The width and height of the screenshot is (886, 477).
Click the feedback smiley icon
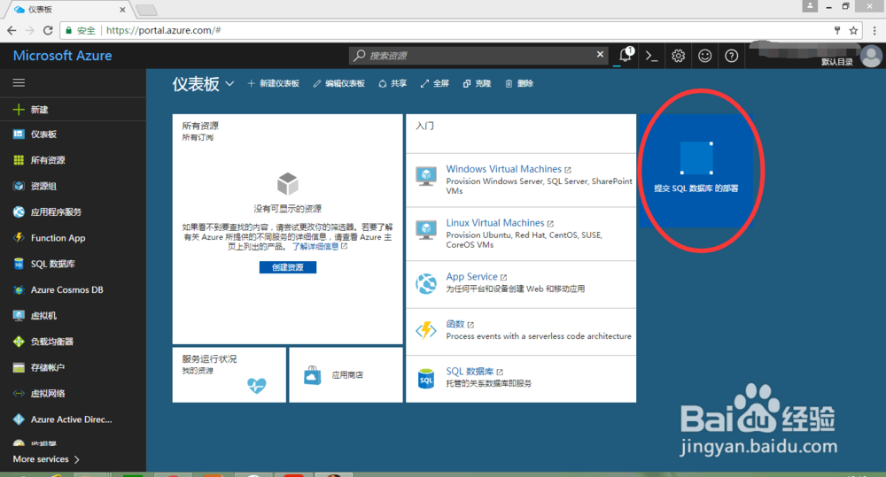(x=704, y=56)
